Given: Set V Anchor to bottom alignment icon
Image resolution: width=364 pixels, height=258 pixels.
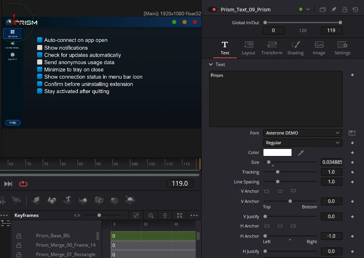Looking at the screenshot, I should [x=293, y=191].
